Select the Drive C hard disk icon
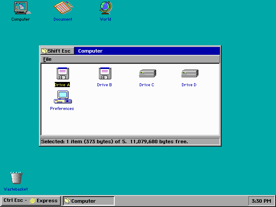Screen dimensions: 276x207 click(x=147, y=74)
